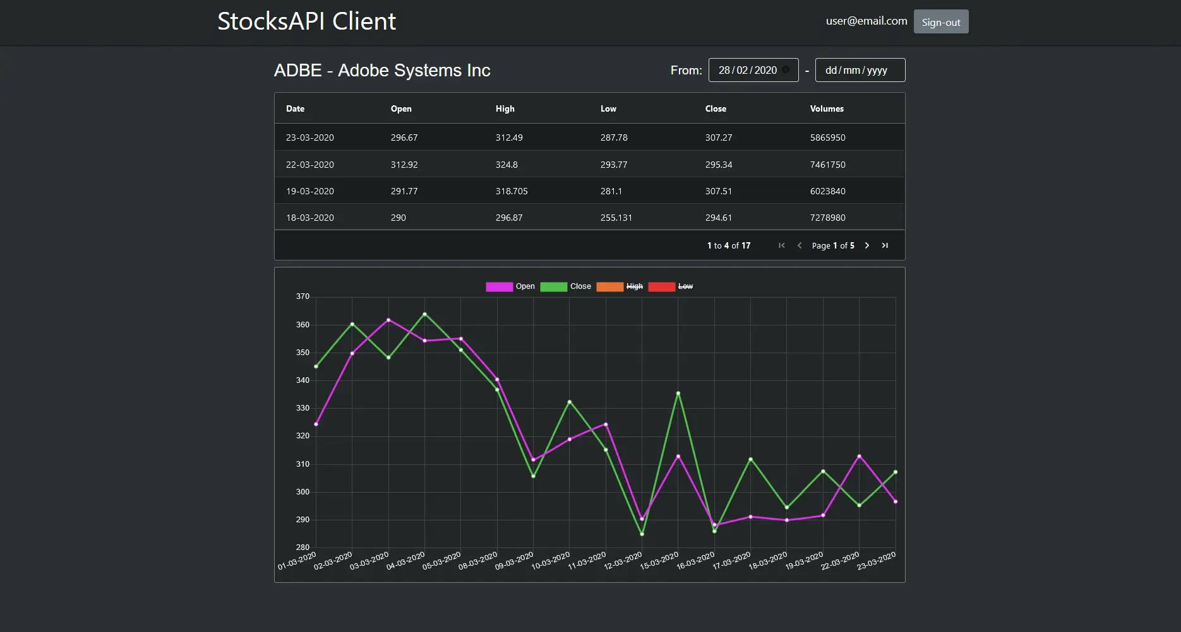Open the calendar picker on the From date
The width and height of the screenshot is (1181, 632).
[x=786, y=70]
